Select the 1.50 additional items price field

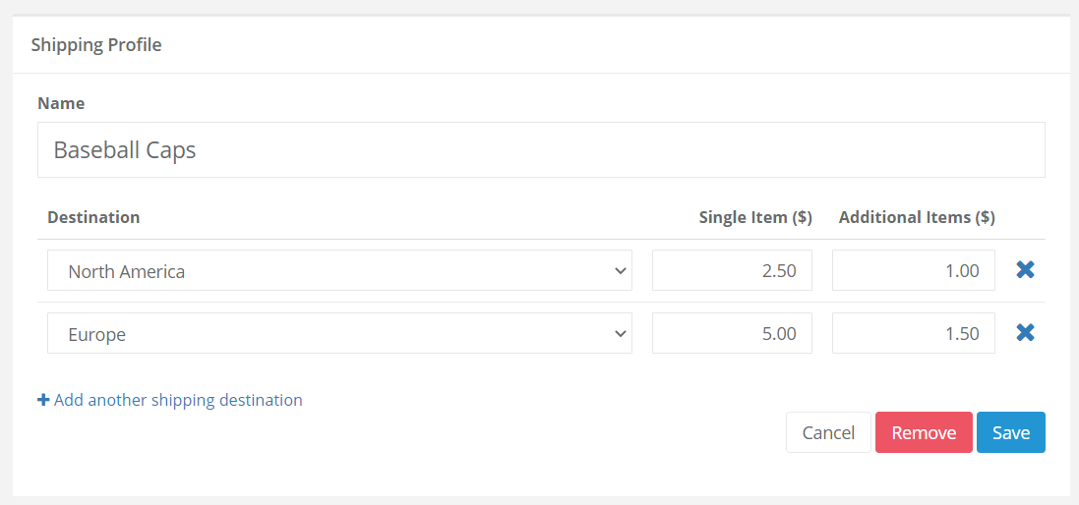click(913, 333)
